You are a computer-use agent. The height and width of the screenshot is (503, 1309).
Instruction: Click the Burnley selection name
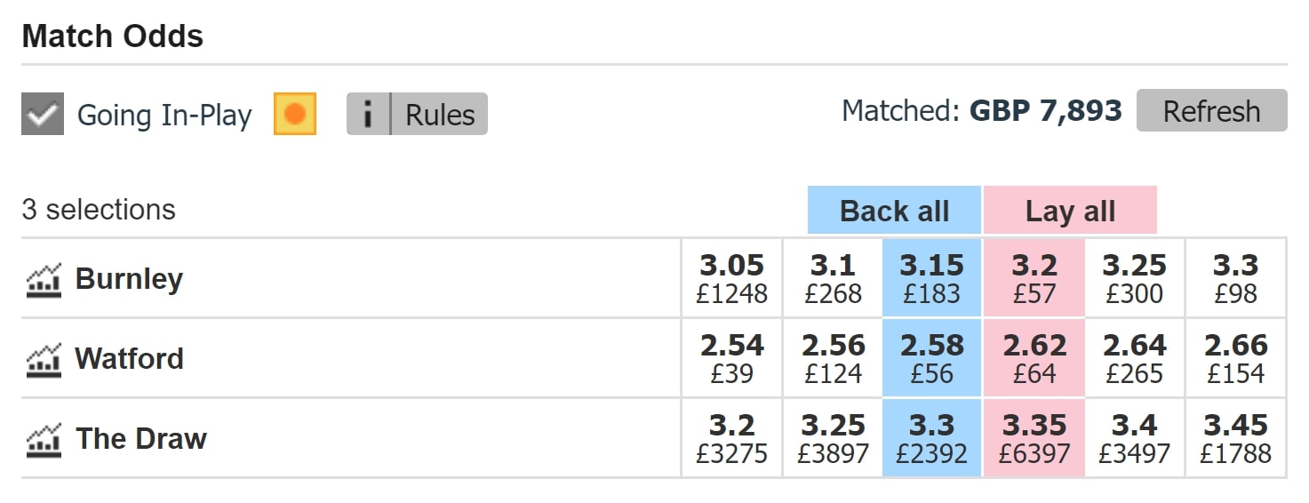(x=129, y=279)
